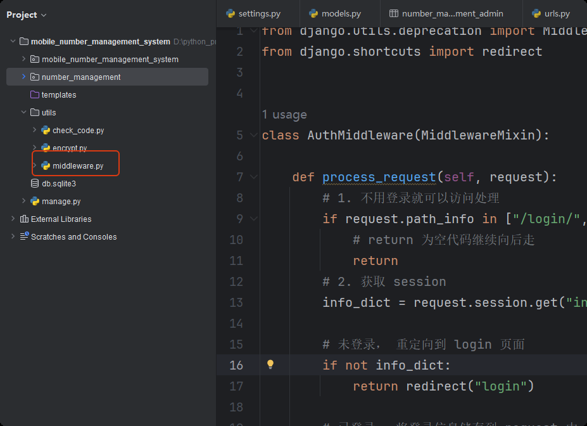Expand manage.py structure arrow
The width and height of the screenshot is (587, 426).
point(23,201)
